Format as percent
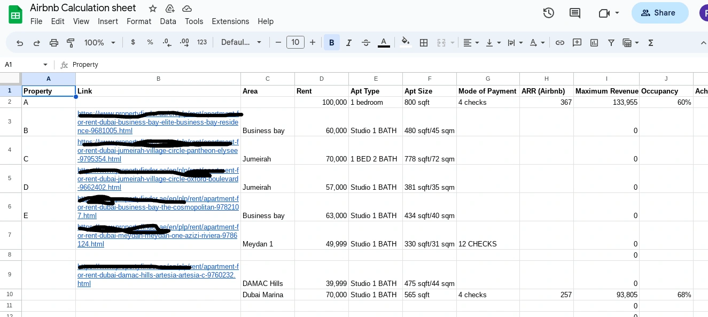Screen dimensions: 708x317 point(150,42)
